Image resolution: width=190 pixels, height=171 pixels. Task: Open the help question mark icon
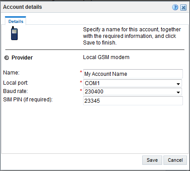pos(175,7)
